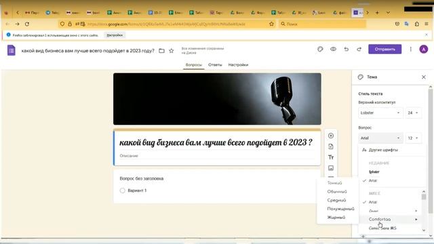Bookmark this page star icon

coord(271,24)
